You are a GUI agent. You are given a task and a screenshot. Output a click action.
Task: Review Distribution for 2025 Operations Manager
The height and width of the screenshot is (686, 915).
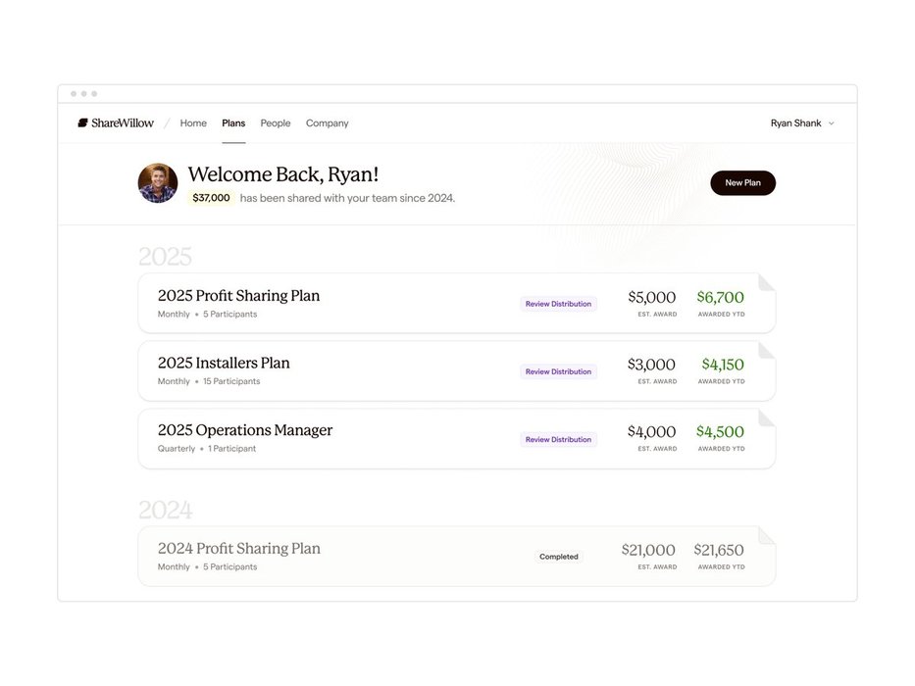pos(558,439)
